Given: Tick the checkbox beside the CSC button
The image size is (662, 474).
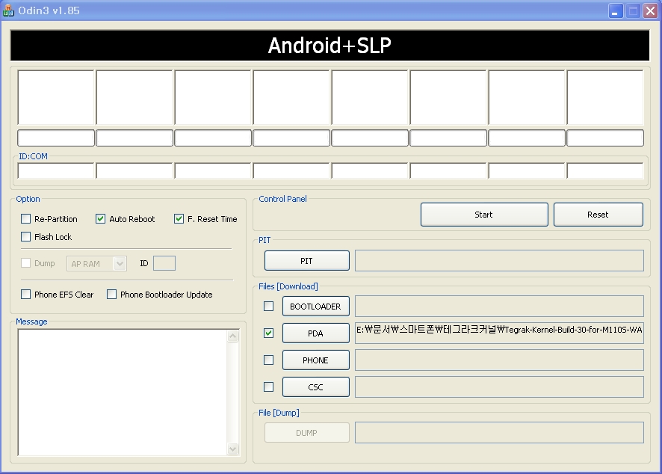Looking at the screenshot, I should tap(269, 387).
